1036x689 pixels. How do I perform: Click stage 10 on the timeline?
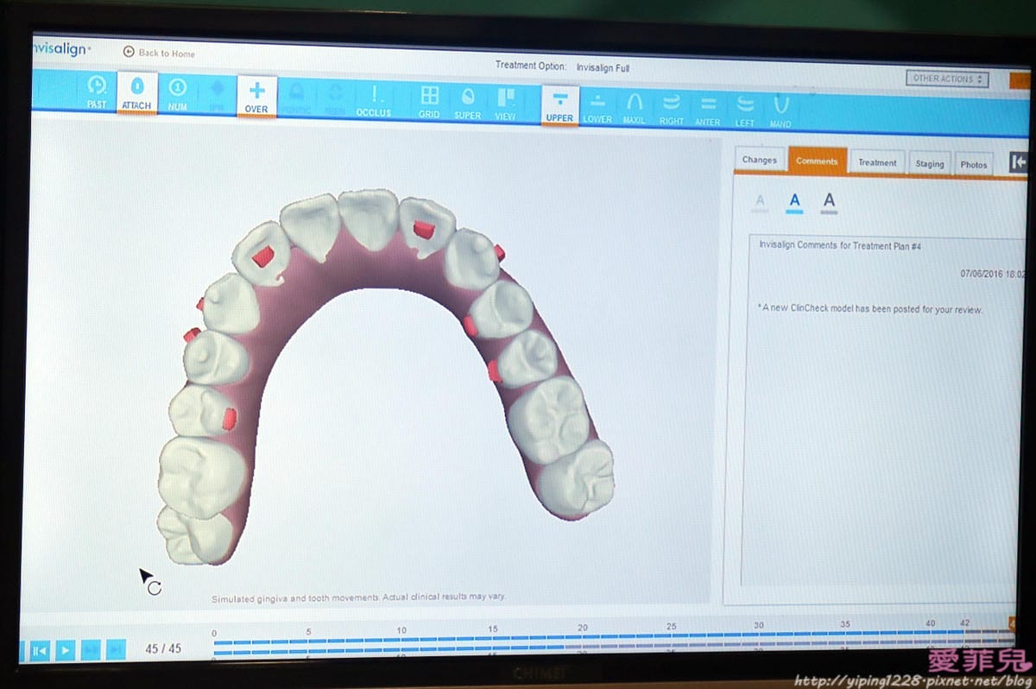[401, 630]
